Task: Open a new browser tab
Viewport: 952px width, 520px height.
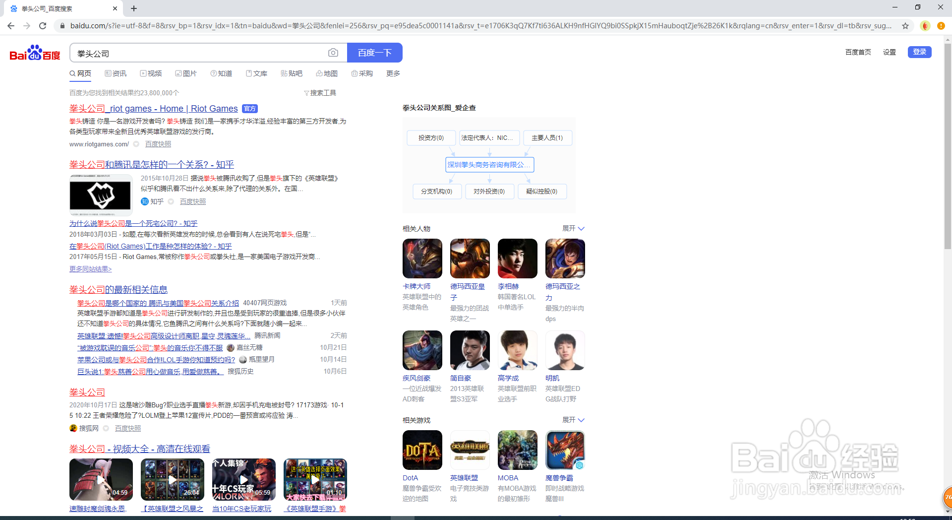Action: (133, 8)
